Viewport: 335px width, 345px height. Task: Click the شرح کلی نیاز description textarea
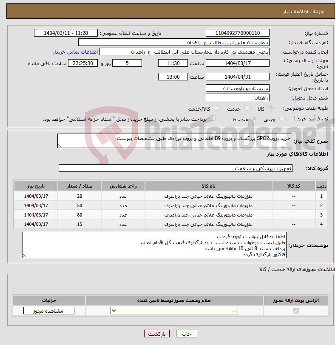(x=174, y=141)
